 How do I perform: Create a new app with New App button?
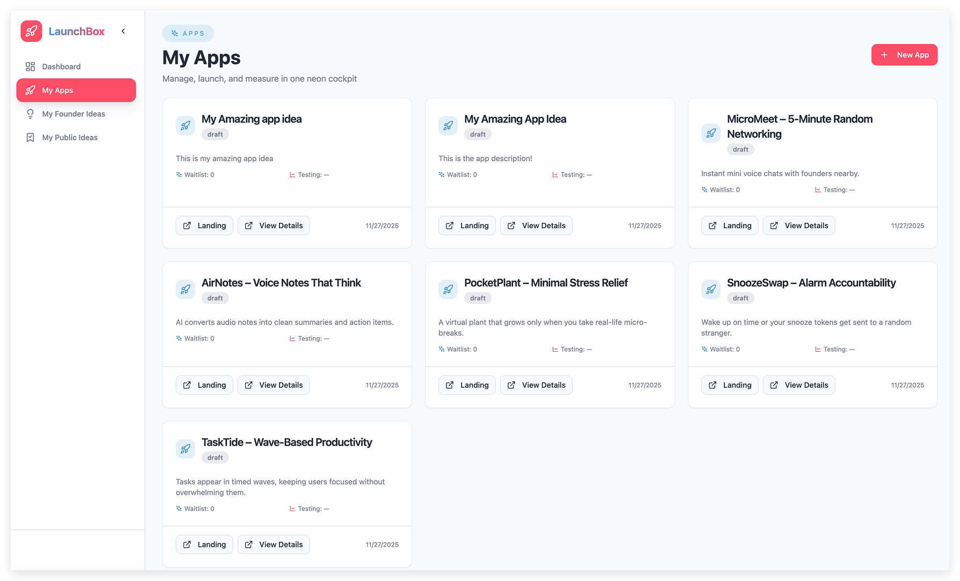(x=905, y=55)
